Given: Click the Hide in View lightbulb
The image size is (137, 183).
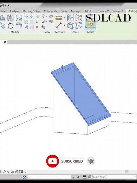Looking at the screenshot, I should [x=43, y=16].
